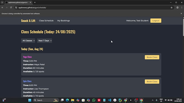The image size is (184, 103).
Task: Click the Lisa Thompson instructor name
Action: click(x=41, y=89)
